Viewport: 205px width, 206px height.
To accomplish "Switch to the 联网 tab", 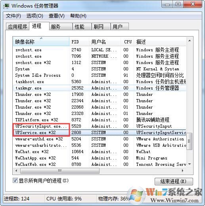I will pyautogui.click(x=101, y=27).
